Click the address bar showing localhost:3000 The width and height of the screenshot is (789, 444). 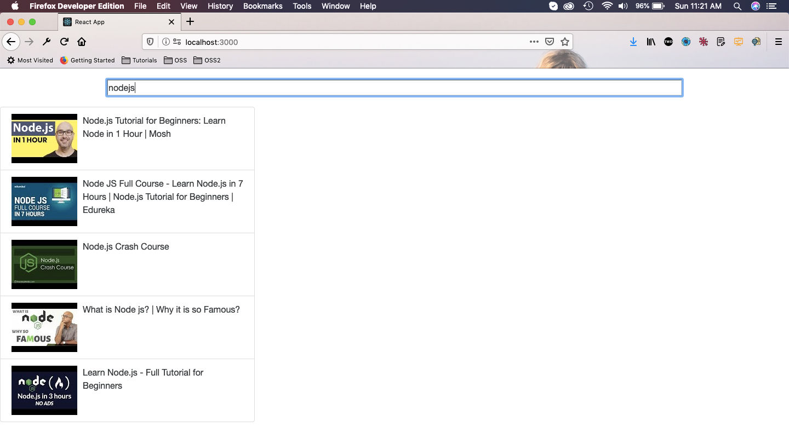[356, 42]
